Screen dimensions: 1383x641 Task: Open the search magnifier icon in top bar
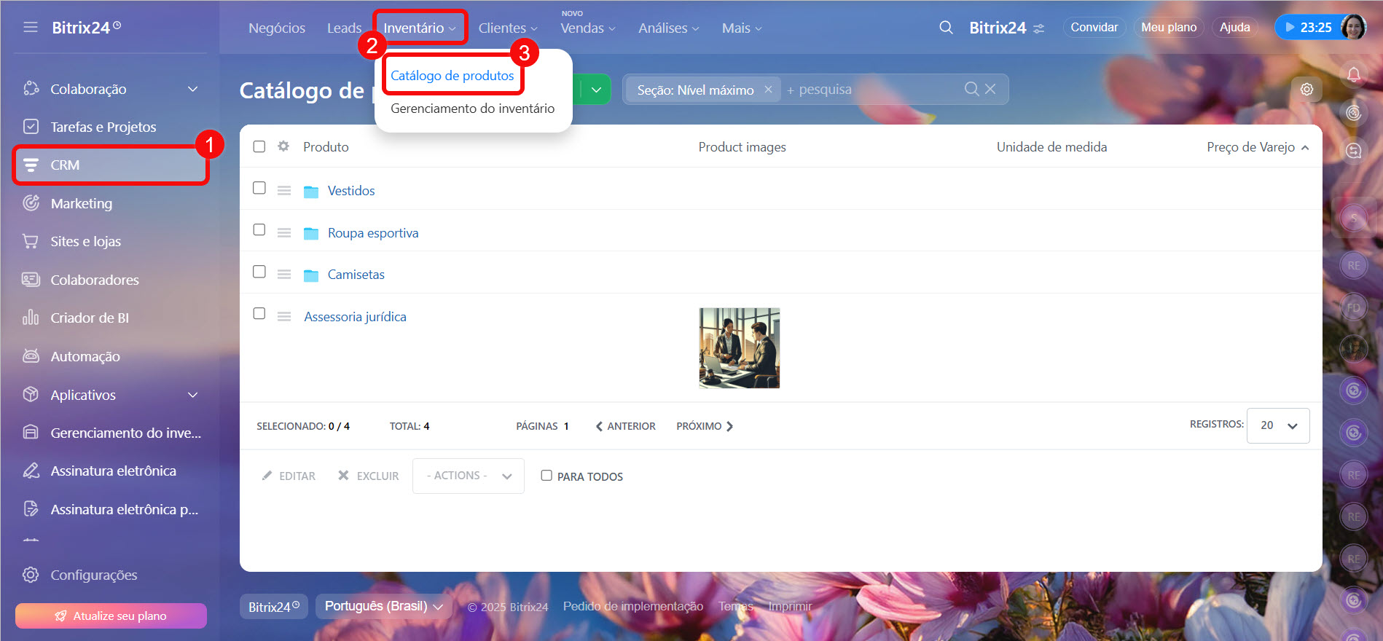pyautogui.click(x=946, y=28)
